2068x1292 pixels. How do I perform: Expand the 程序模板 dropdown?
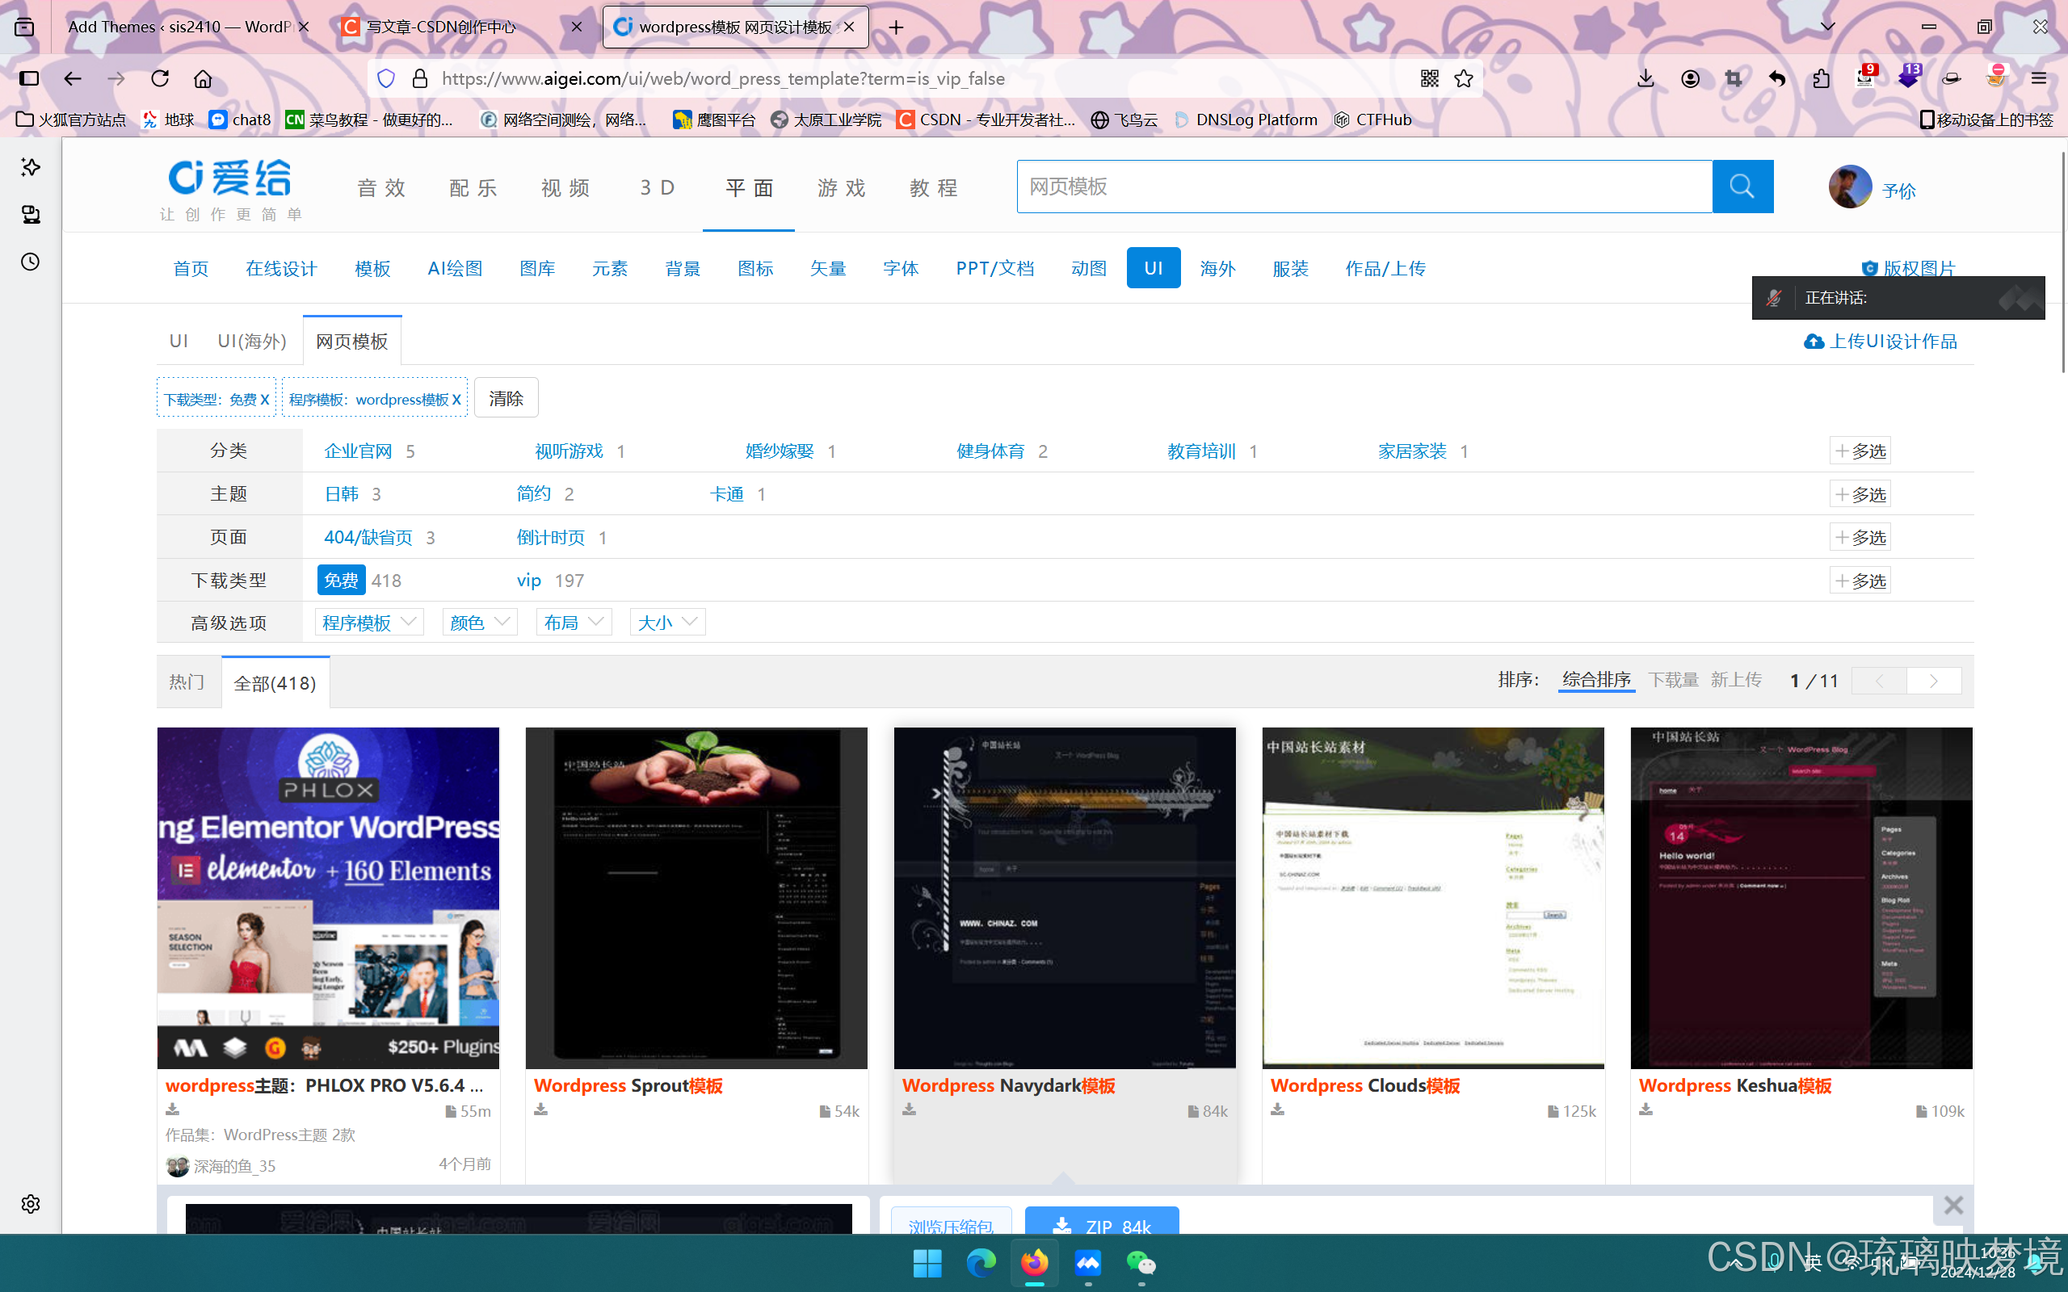pos(369,622)
